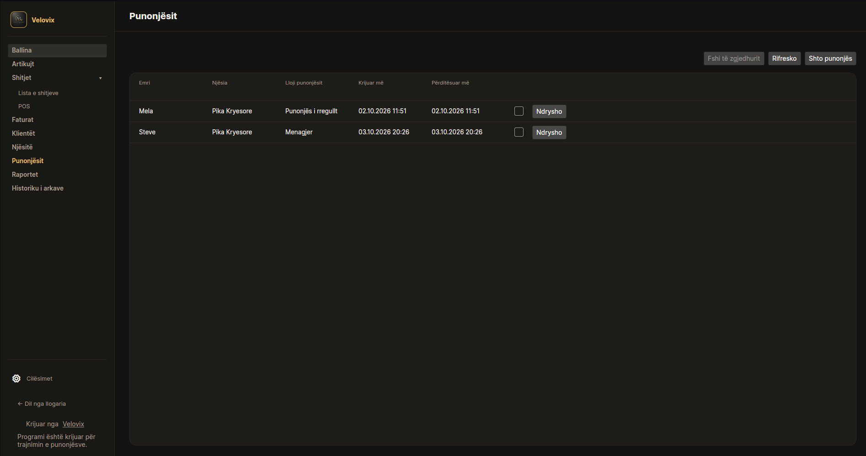
Task: Click Shto punonjës button
Action: 830,58
